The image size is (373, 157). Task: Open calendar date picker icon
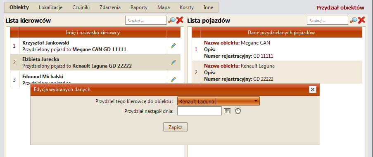pyautogui.click(x=228, y=111)
